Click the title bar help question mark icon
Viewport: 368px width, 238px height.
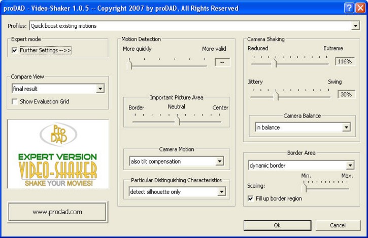[x=349, y=8]
